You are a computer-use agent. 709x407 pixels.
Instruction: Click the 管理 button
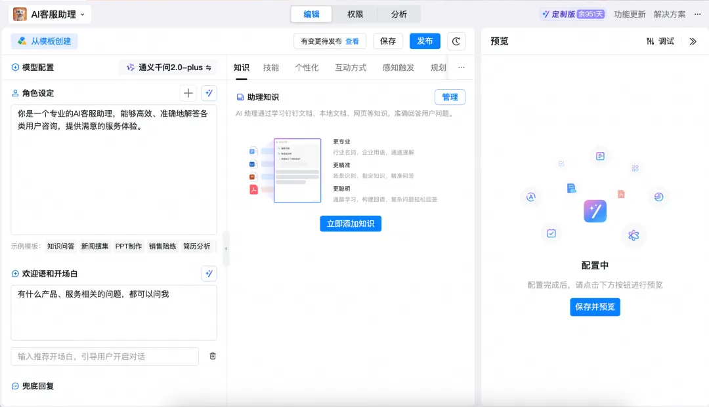pos(450,97)
